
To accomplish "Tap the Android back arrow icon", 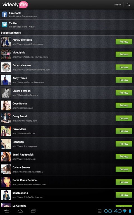I will click(7, 211).
